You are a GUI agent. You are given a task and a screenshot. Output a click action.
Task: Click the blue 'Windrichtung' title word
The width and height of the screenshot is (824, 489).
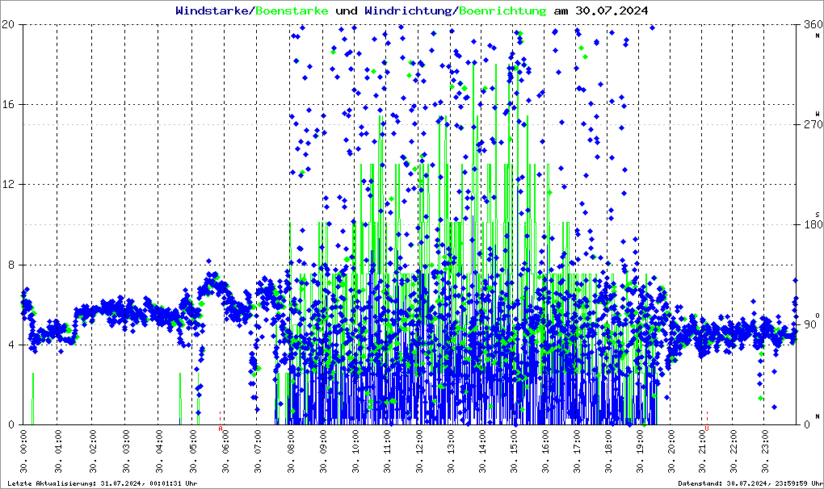(408, 10)
